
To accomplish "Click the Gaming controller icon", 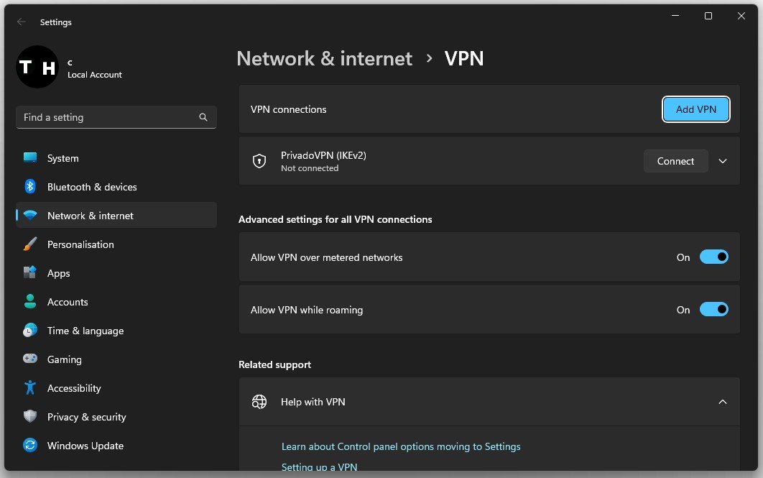I will point(29,359).
